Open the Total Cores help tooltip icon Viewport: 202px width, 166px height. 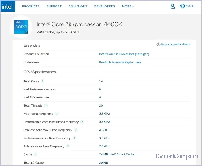[42, 81]
